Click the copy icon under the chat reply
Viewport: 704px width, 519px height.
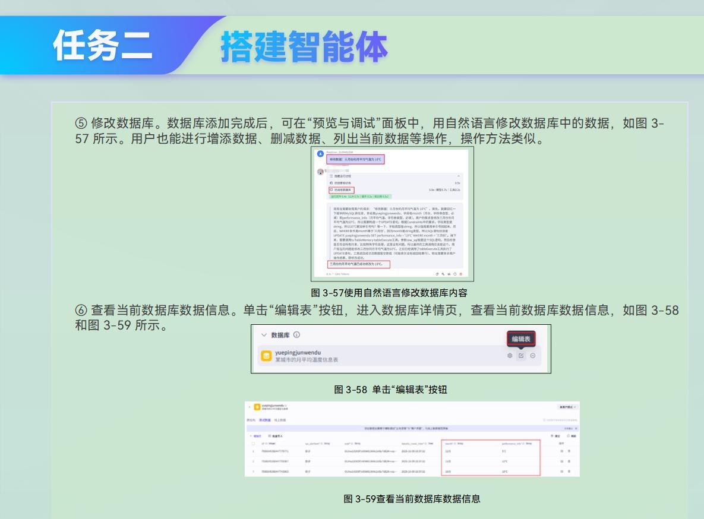[x=437, y=274]
